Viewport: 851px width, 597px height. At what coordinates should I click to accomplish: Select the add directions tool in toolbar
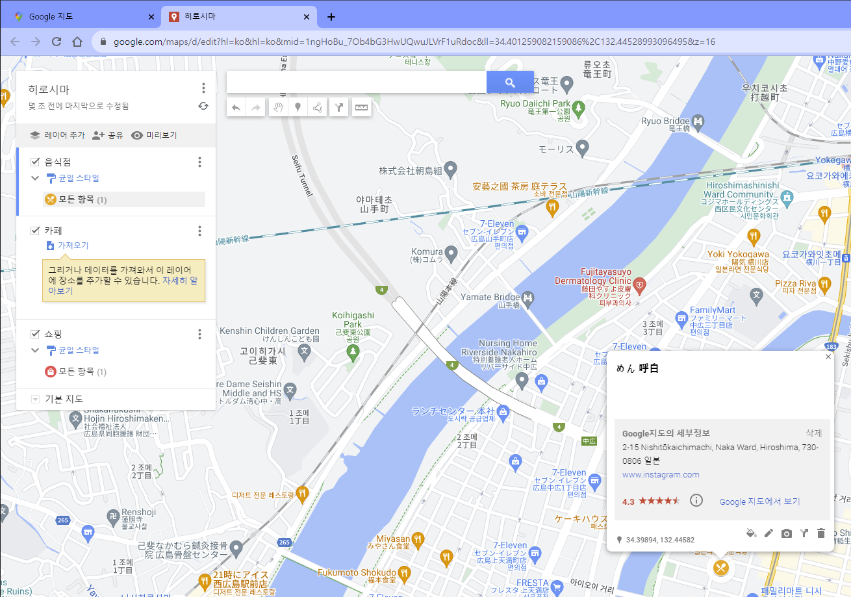click(339, 108)
